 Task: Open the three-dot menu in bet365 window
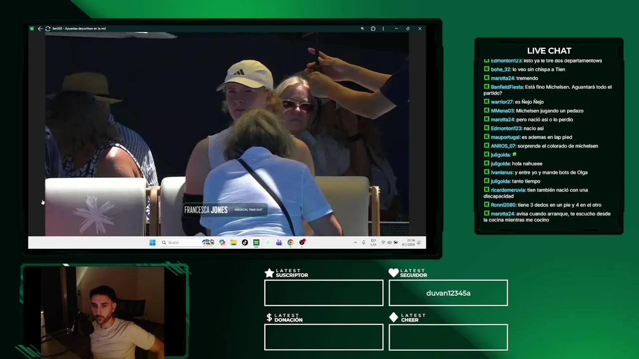pos(383,28)
